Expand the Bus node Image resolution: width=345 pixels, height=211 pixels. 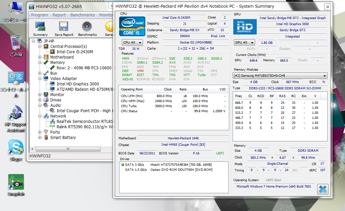[40, 73]
